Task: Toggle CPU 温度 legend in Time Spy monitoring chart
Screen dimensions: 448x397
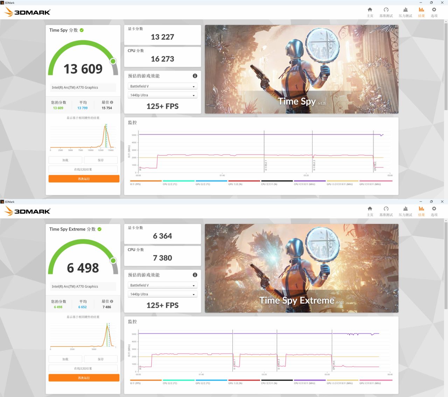Action: 178,183
